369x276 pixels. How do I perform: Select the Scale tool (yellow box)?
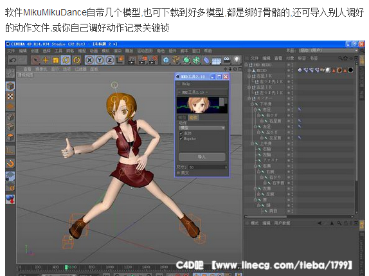point(56,60)
